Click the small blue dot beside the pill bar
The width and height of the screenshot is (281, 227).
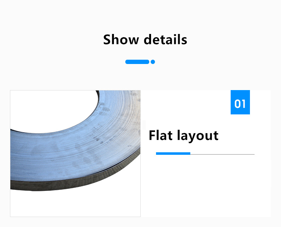tap(153, 62)
